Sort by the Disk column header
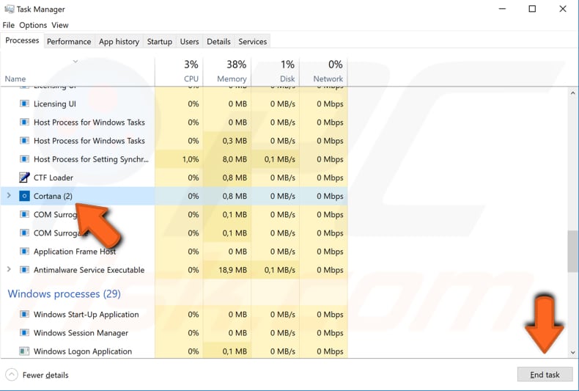This screenshot has height=391, width=579. pyautogui.click(x=276, y=71)
